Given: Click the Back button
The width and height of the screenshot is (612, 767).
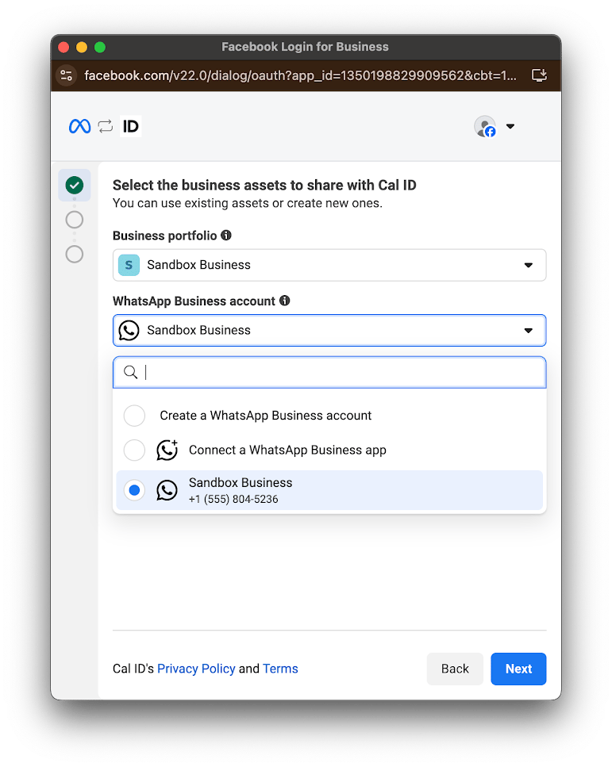Looking at the screenshot, I should [455, 669].
